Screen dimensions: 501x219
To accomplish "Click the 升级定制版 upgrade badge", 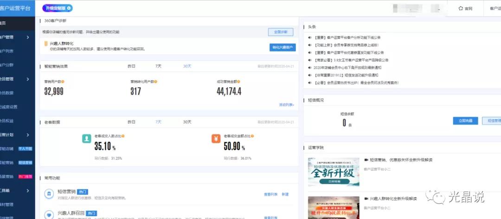I will 58,8.
